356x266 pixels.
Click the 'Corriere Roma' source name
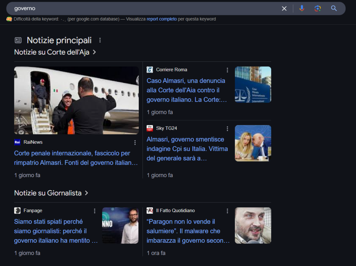pyautogui.click(x=172, y=69)
